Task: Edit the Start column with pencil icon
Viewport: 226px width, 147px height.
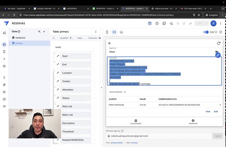Action: coord(58,56)
